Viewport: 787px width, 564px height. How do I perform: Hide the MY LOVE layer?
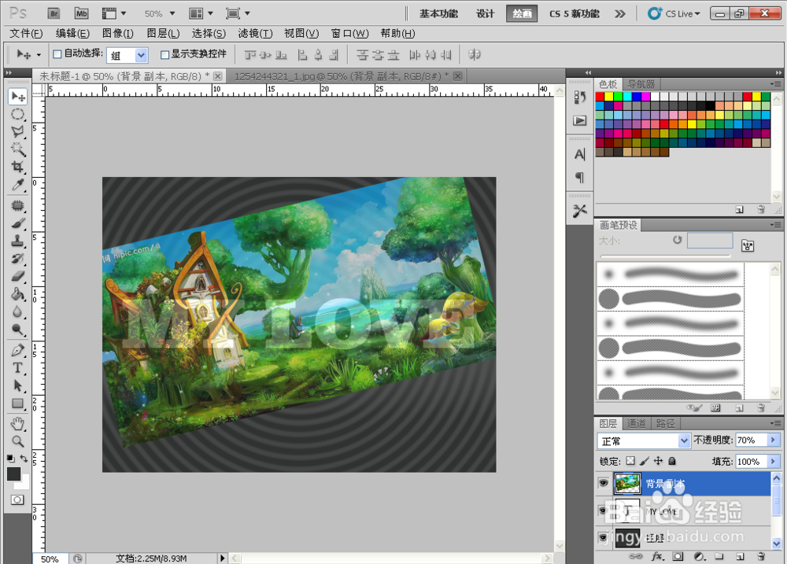tap(603, 511)
